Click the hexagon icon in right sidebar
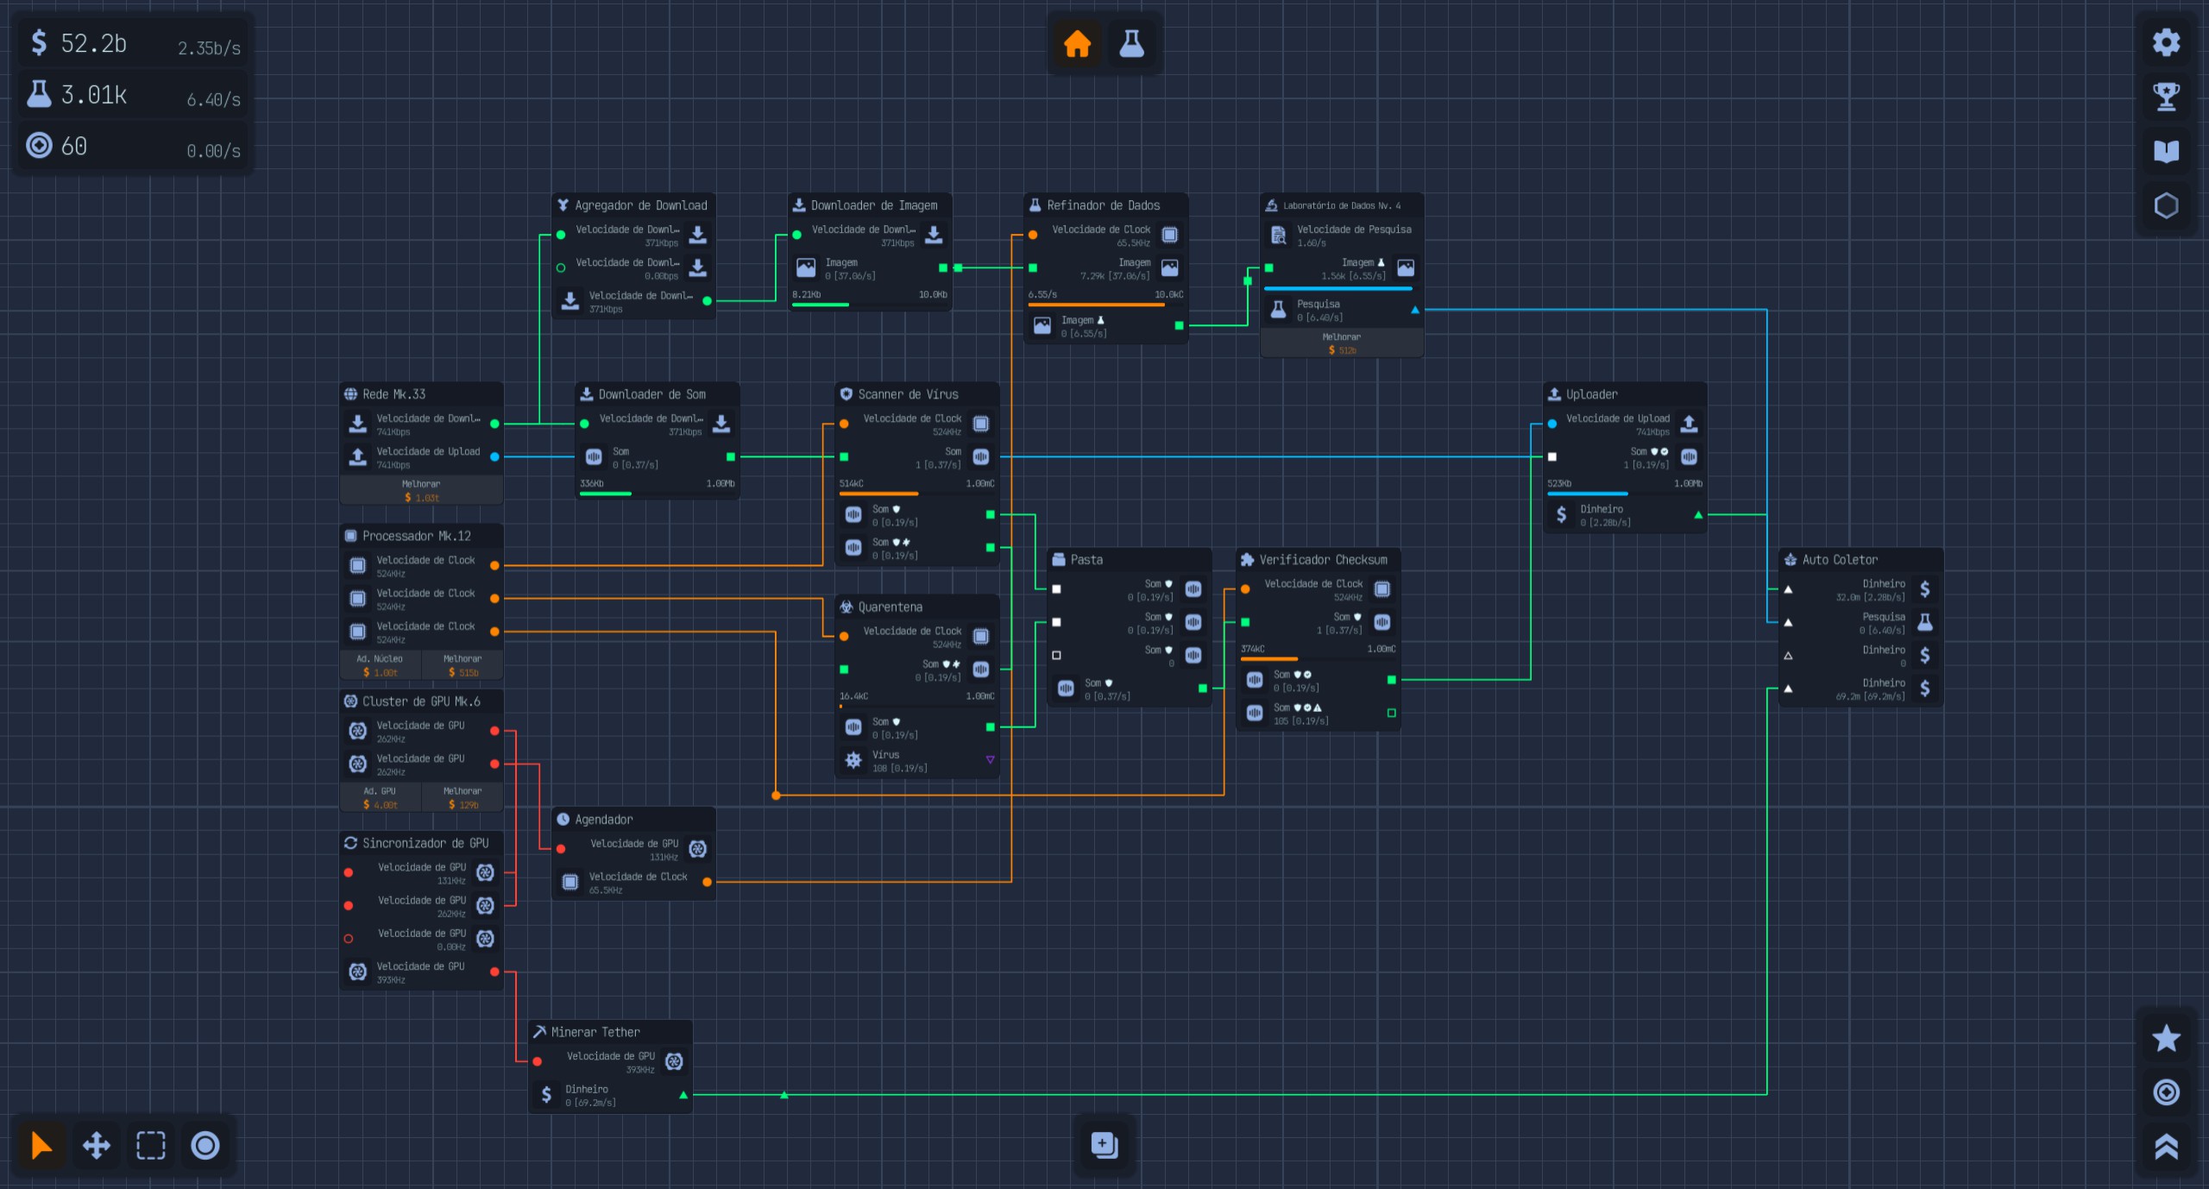The height and width of the screenshot is (1189, 2209). [x=2166, y=206]
